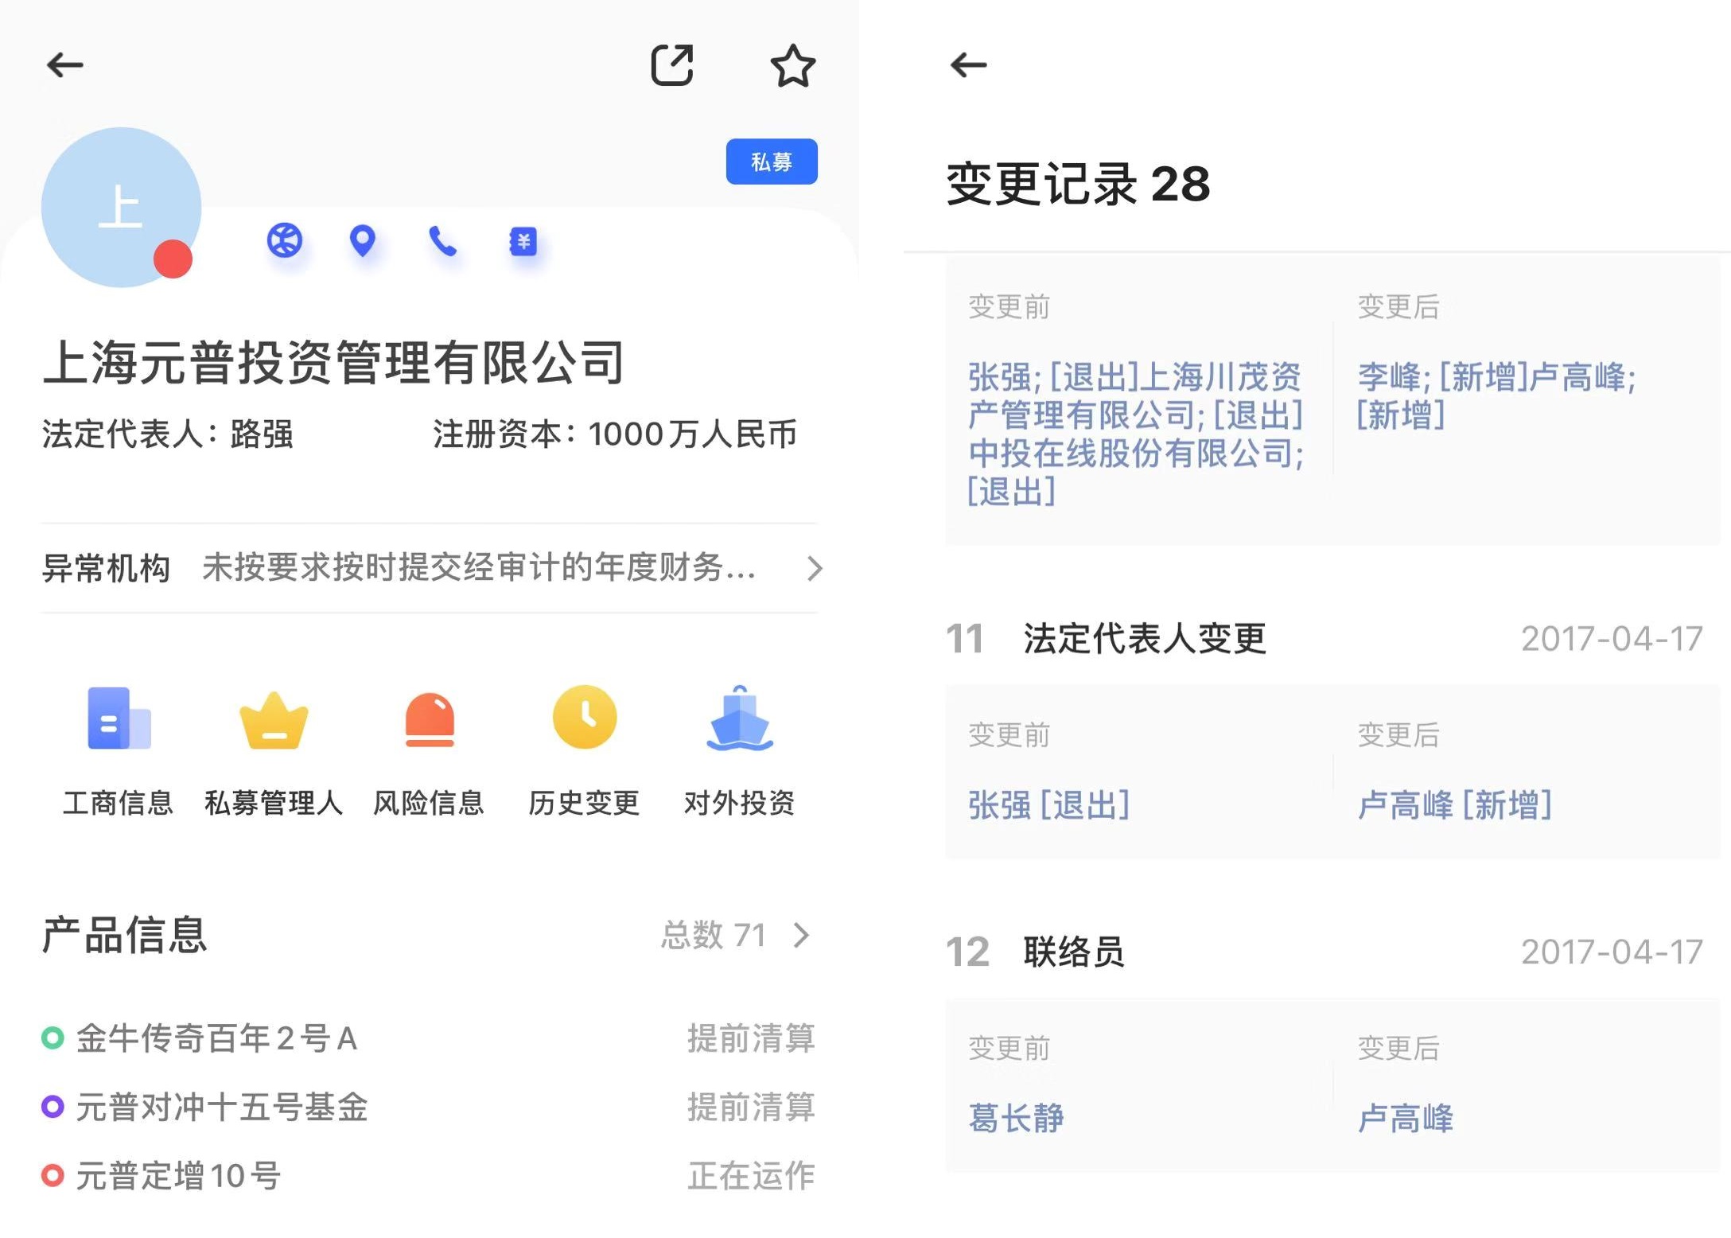
Task: Tap the date 2017-04-17 of 联络员 record
Action: tap(1612, 952)
